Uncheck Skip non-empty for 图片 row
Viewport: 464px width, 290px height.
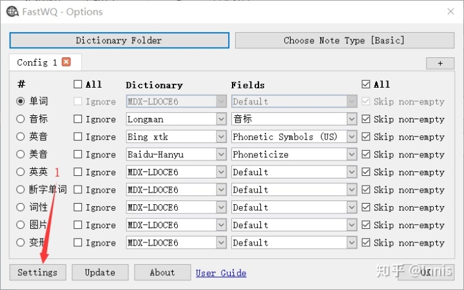pos(366,225)
